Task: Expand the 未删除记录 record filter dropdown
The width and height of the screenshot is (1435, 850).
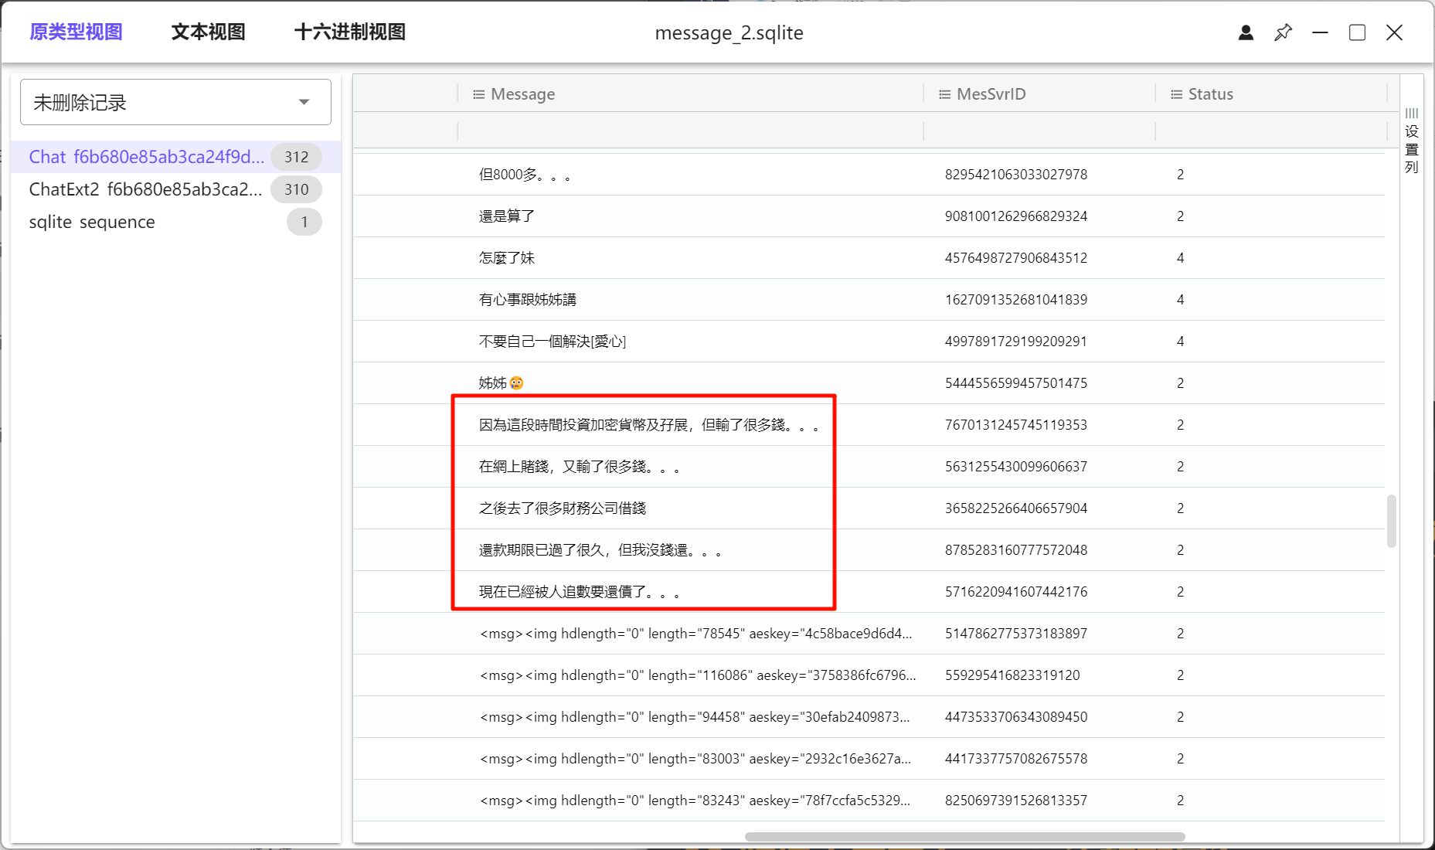Action: click(x=175, y=102)
